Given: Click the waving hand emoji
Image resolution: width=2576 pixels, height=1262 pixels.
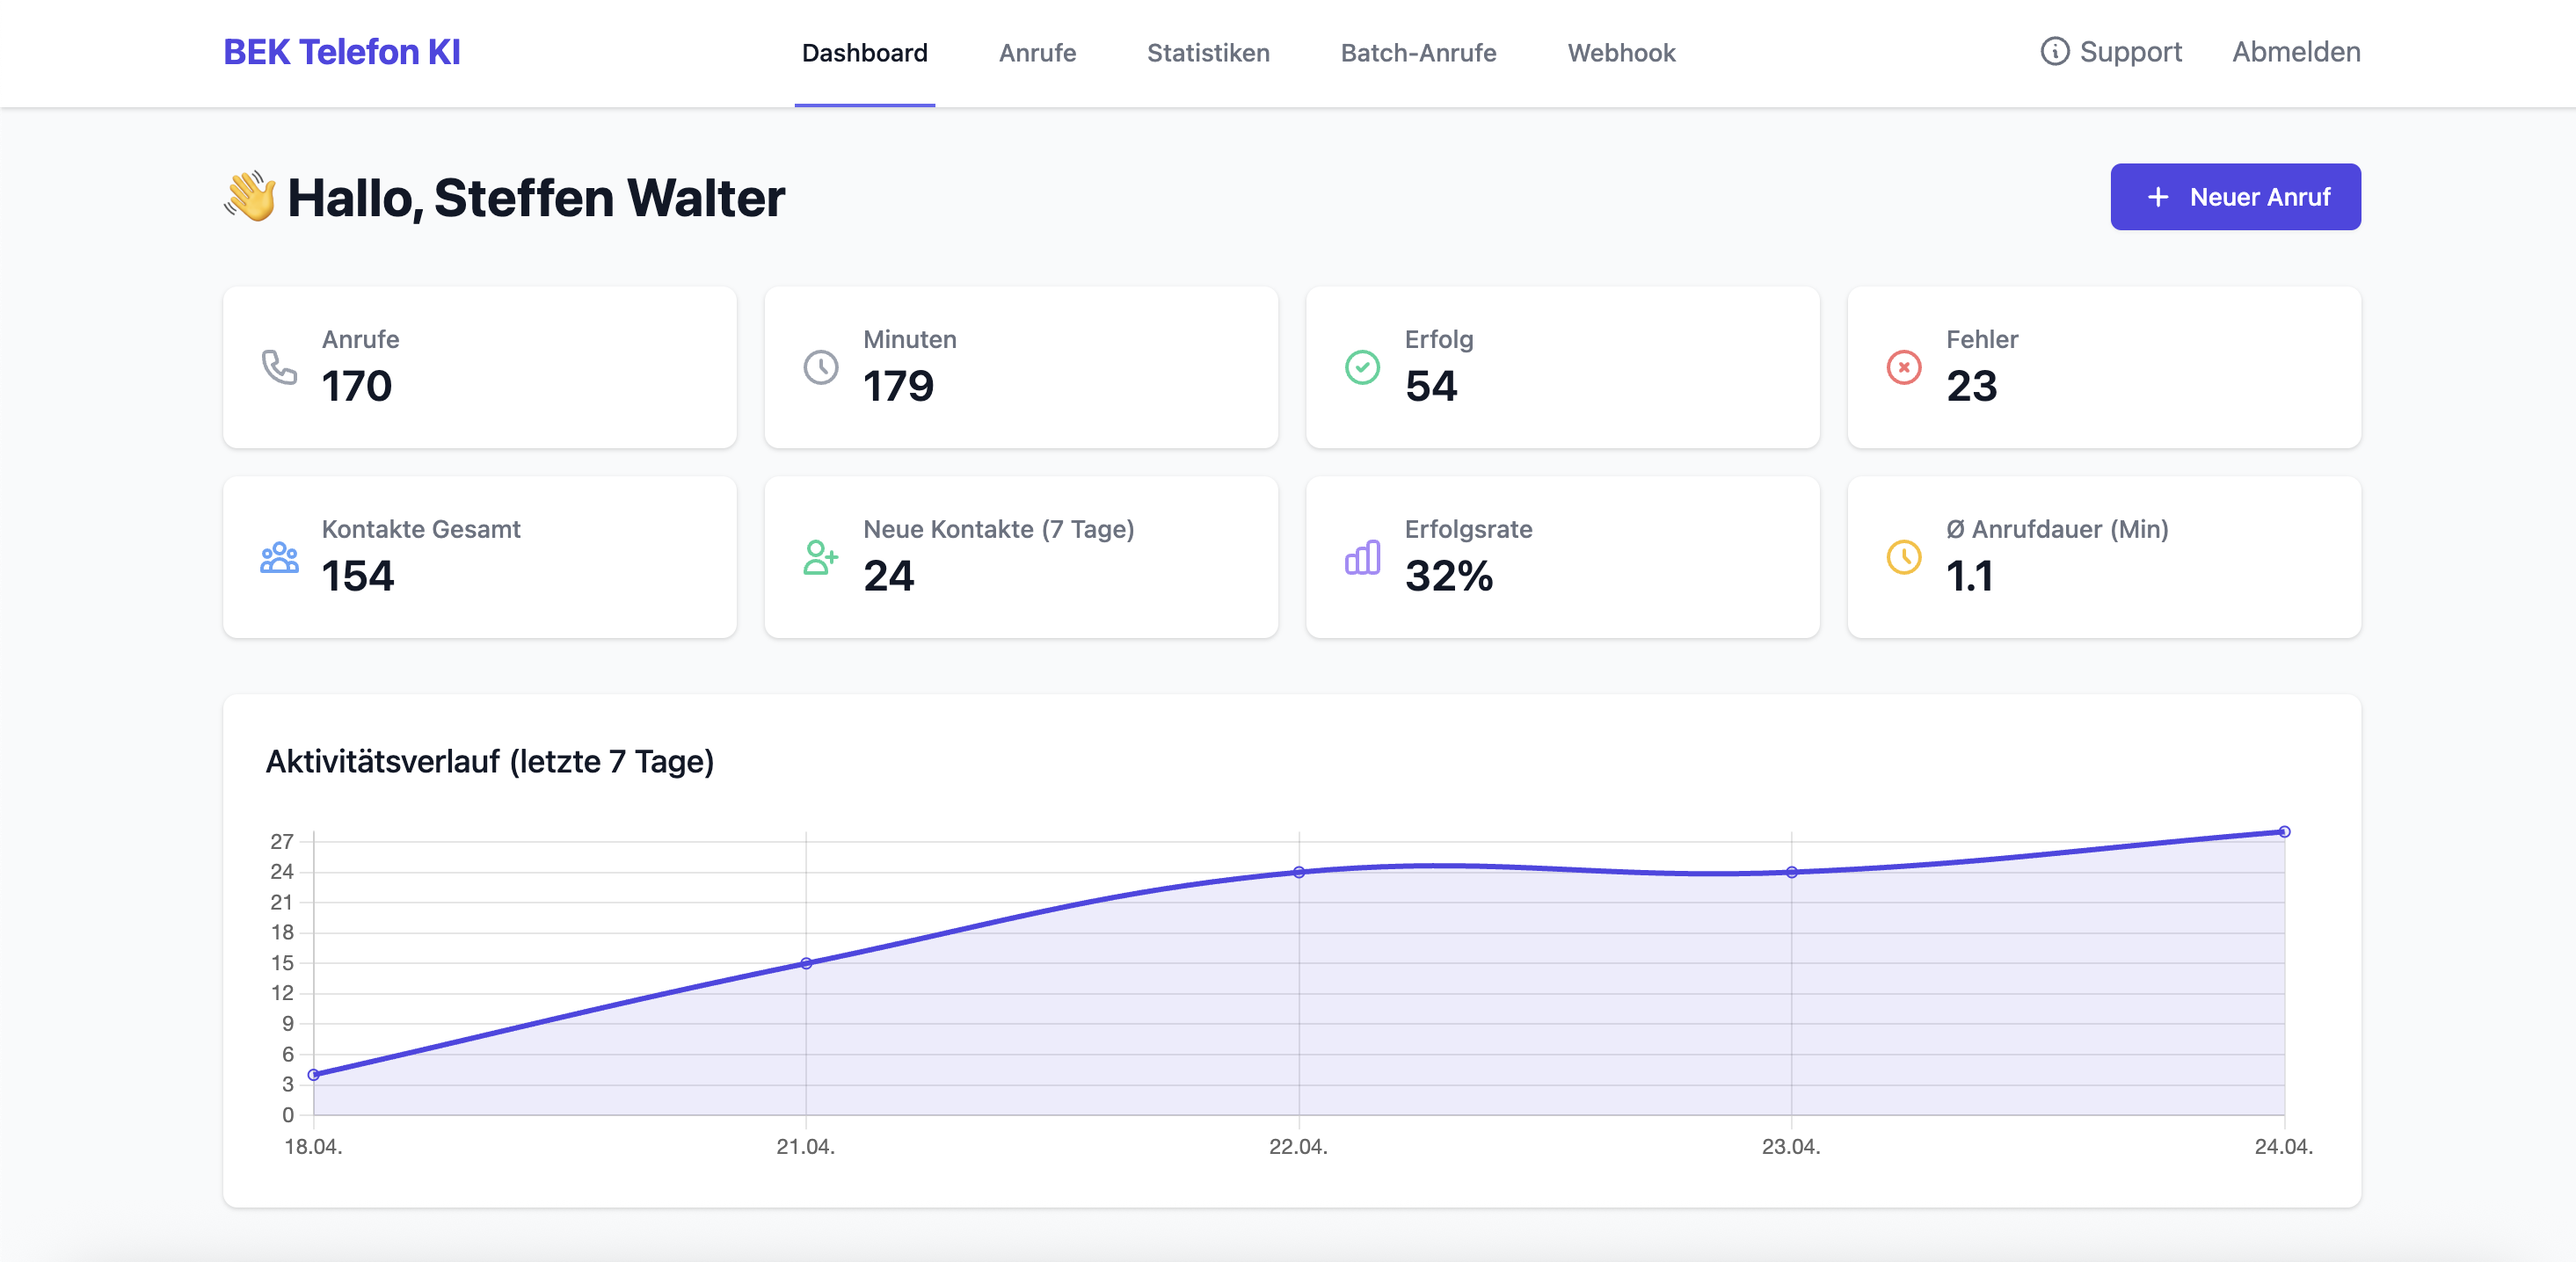Looking at the screenshot, I should [x=250, y=196].
